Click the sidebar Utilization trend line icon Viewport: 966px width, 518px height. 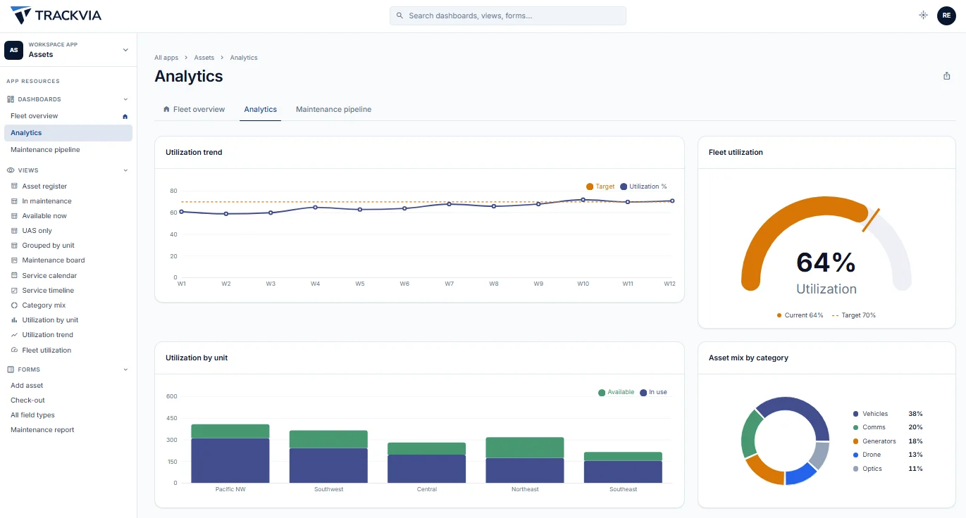(x=14, y=335)
